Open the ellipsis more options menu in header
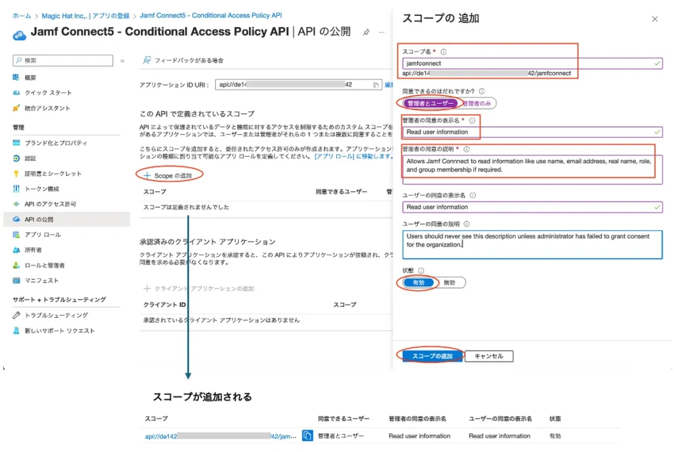674x452 pixels. [x=382, y=32]
